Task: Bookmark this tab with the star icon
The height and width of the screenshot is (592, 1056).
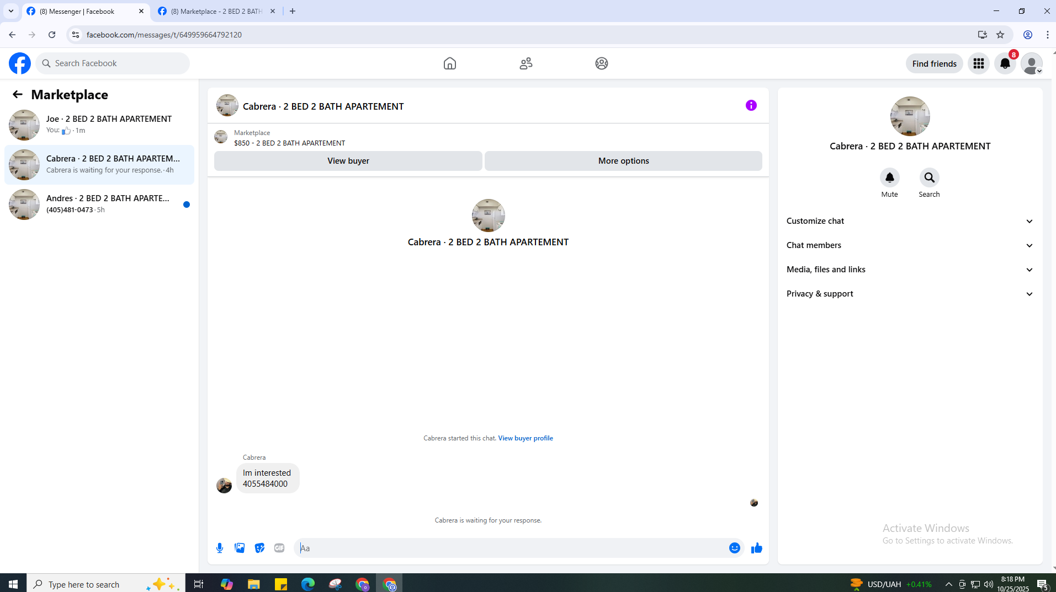Action: point(1000,35)
